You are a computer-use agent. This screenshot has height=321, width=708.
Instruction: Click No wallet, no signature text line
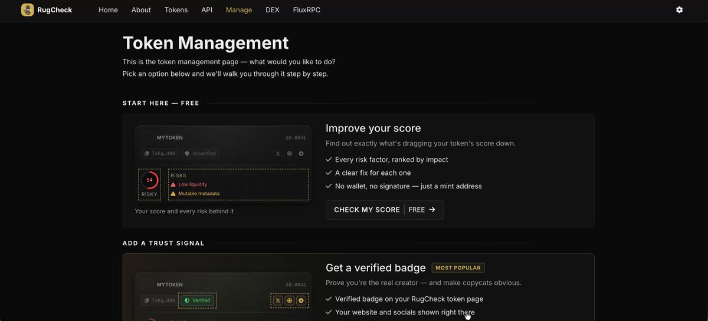[408, 186]
